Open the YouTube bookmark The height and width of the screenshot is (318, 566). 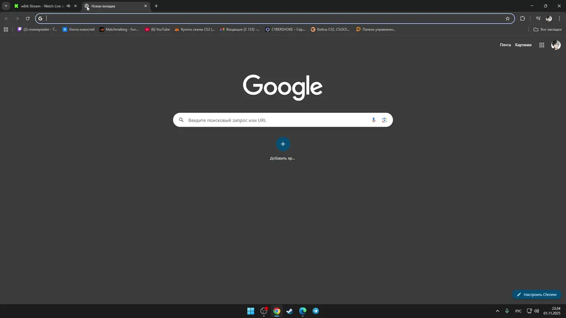[x=157, y=30]
